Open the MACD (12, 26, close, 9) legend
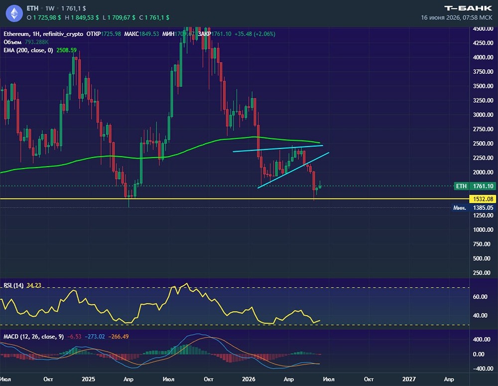Image resolution: width=498 pixels, height=386 pixels. tap(34, 337)
